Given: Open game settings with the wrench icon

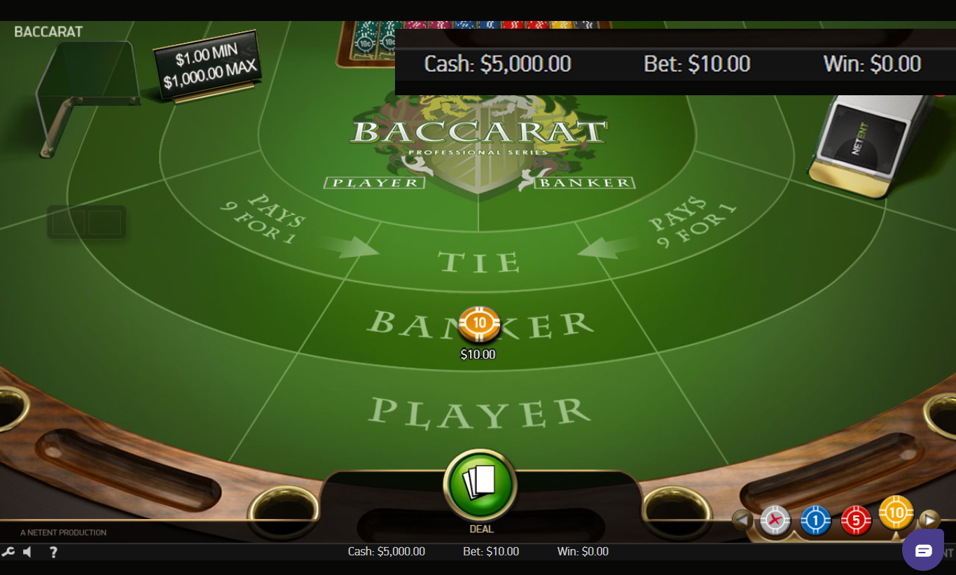Looking at the screenshot, I should point(8,552).
